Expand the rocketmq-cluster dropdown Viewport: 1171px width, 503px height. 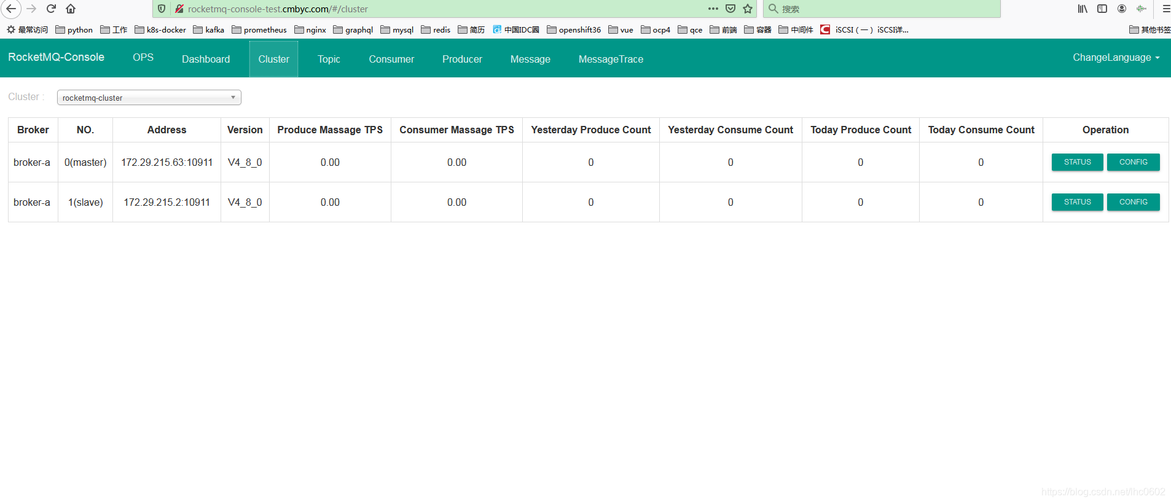(x=149, y=98)
